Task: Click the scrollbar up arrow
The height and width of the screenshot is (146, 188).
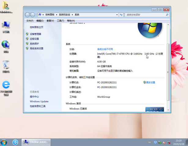Action: tap(168, 24)
